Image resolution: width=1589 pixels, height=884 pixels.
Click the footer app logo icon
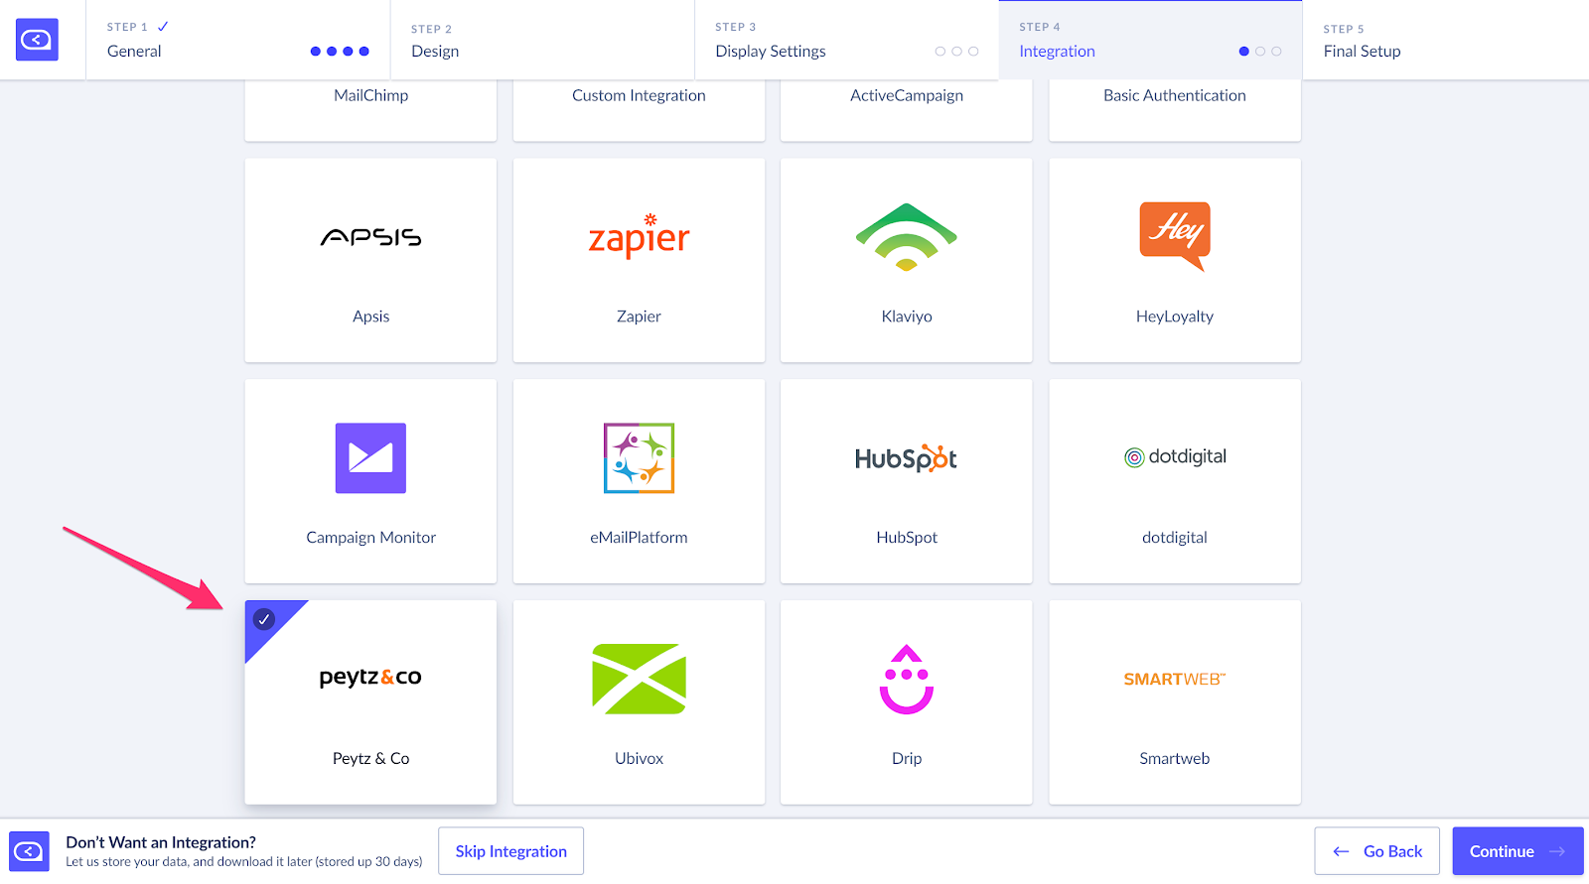pyautogui.click(x=29, y=851)
